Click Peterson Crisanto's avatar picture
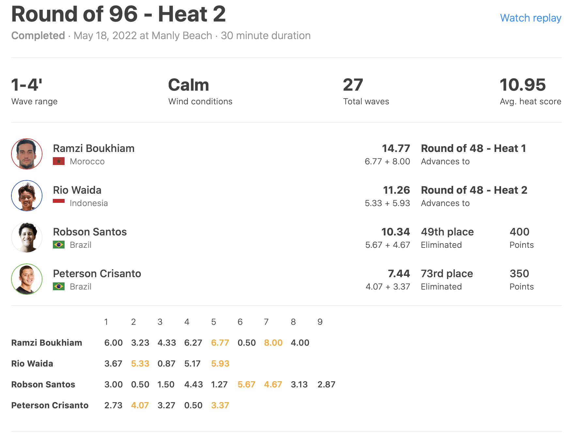The width and height of the screenshot is (565, 435). (x=27, y=279)
